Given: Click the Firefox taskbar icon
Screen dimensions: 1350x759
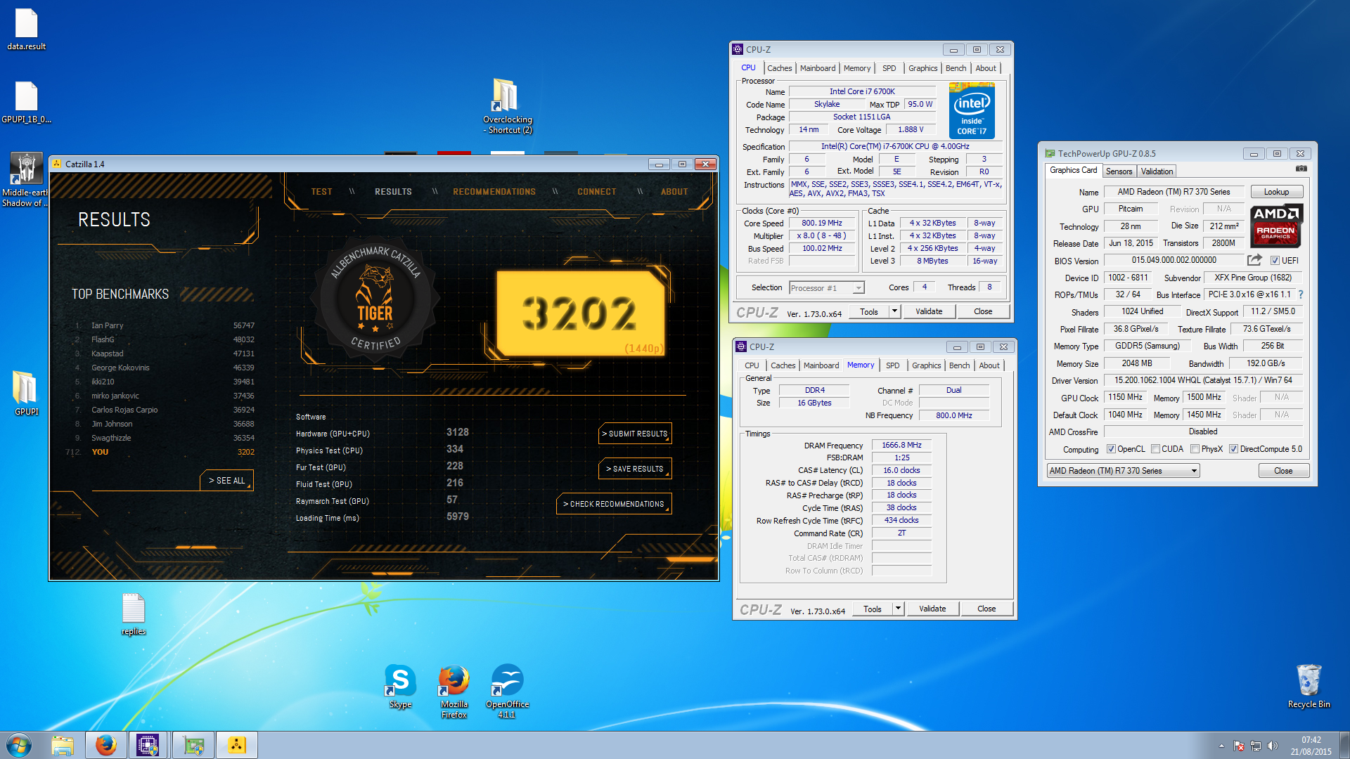Looking at the screenshot, I should 105,745.
